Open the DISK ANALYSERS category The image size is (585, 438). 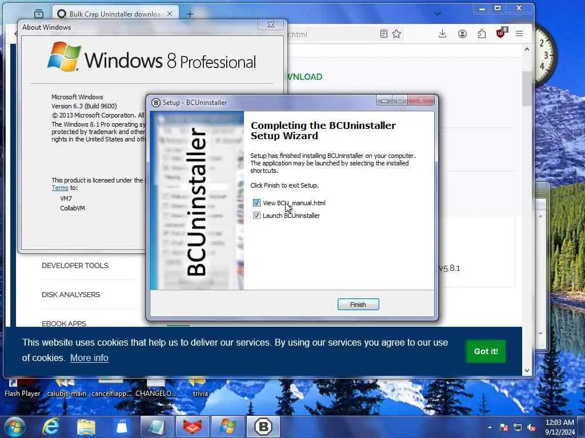tap(71, 295)
